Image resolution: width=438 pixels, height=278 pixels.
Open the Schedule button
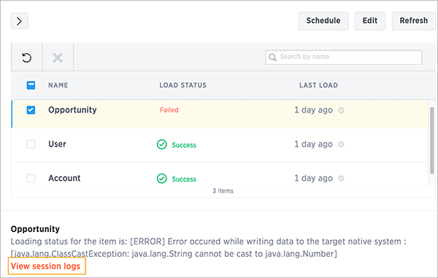(323, 20)
